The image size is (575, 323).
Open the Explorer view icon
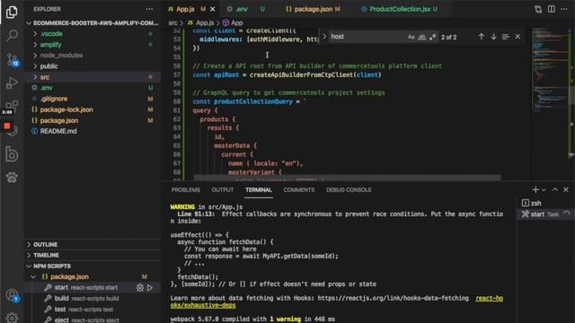click(x=12, y=12)
